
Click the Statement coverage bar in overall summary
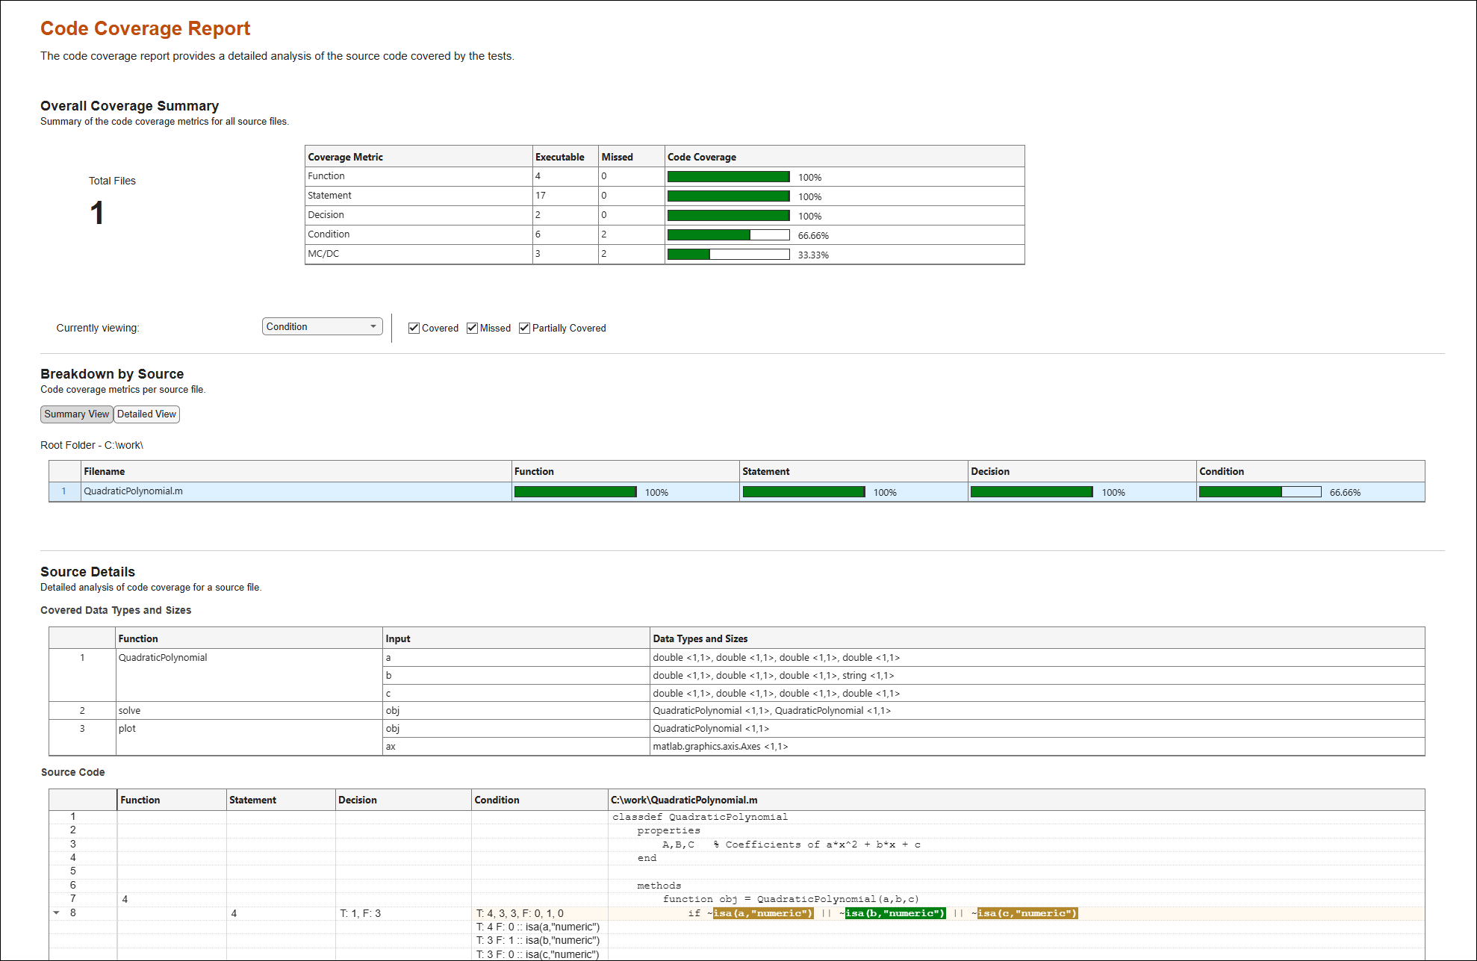(728, 196)
